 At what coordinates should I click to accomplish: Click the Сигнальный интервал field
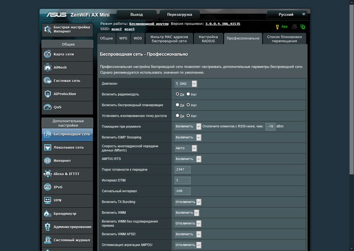(182, 191)
